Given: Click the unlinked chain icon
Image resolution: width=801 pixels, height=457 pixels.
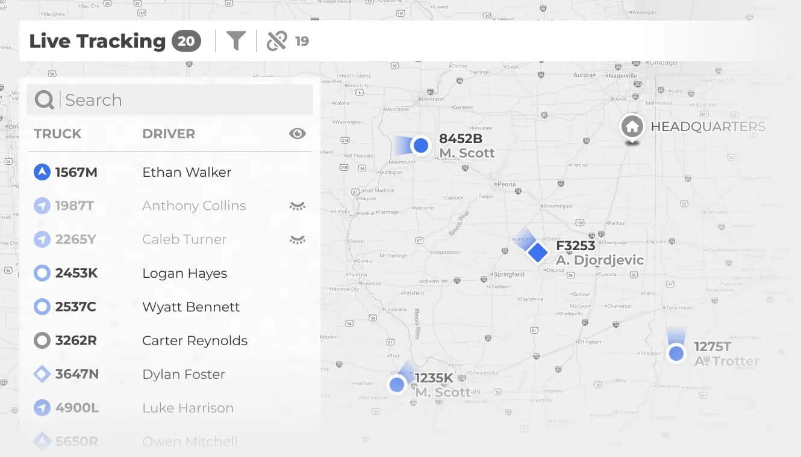Looking at the screenshot, I should tap(276, 41).
